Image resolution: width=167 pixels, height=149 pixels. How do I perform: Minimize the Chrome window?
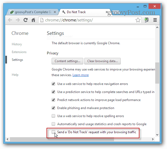[138, 6]
